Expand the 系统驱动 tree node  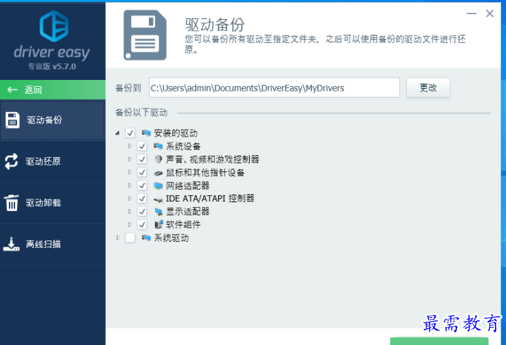coord(117,238)
